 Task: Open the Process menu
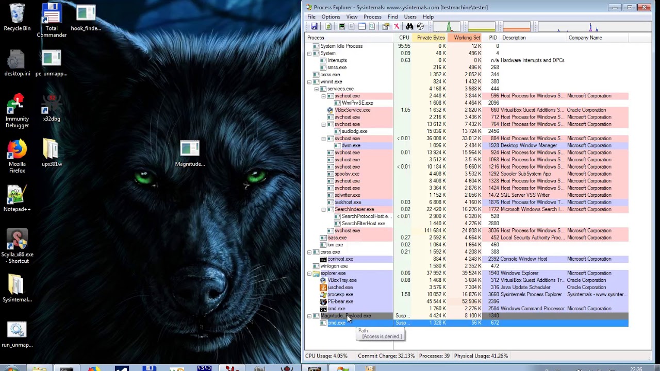(372, 17)
